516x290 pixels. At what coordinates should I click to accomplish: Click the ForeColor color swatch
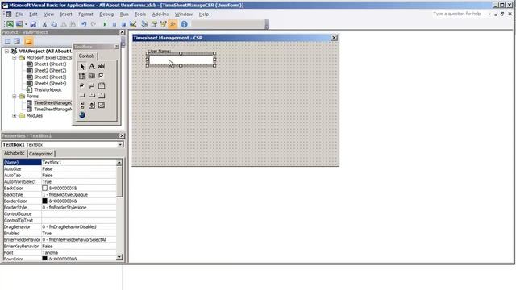(45, 259)
